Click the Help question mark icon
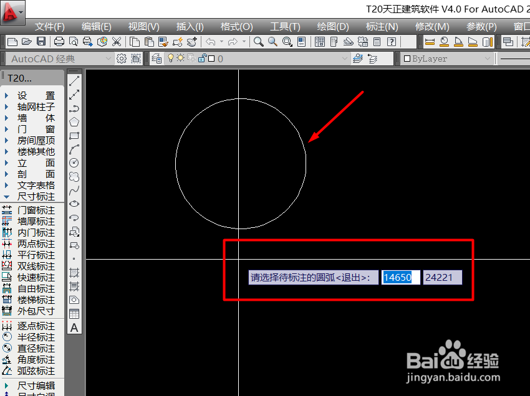This screenshot has height=396, width=530. tap(392, 42)
